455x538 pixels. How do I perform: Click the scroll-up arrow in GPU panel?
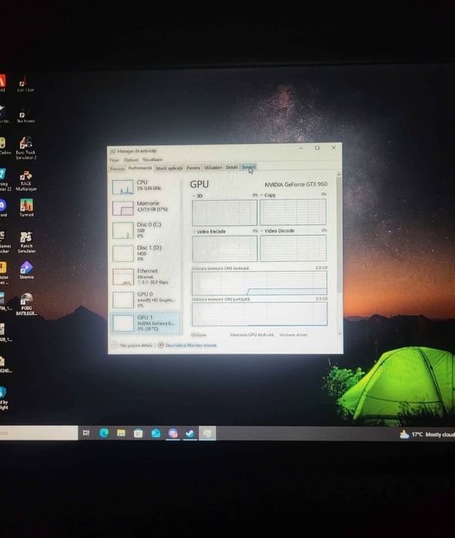[x=339, y=175]
